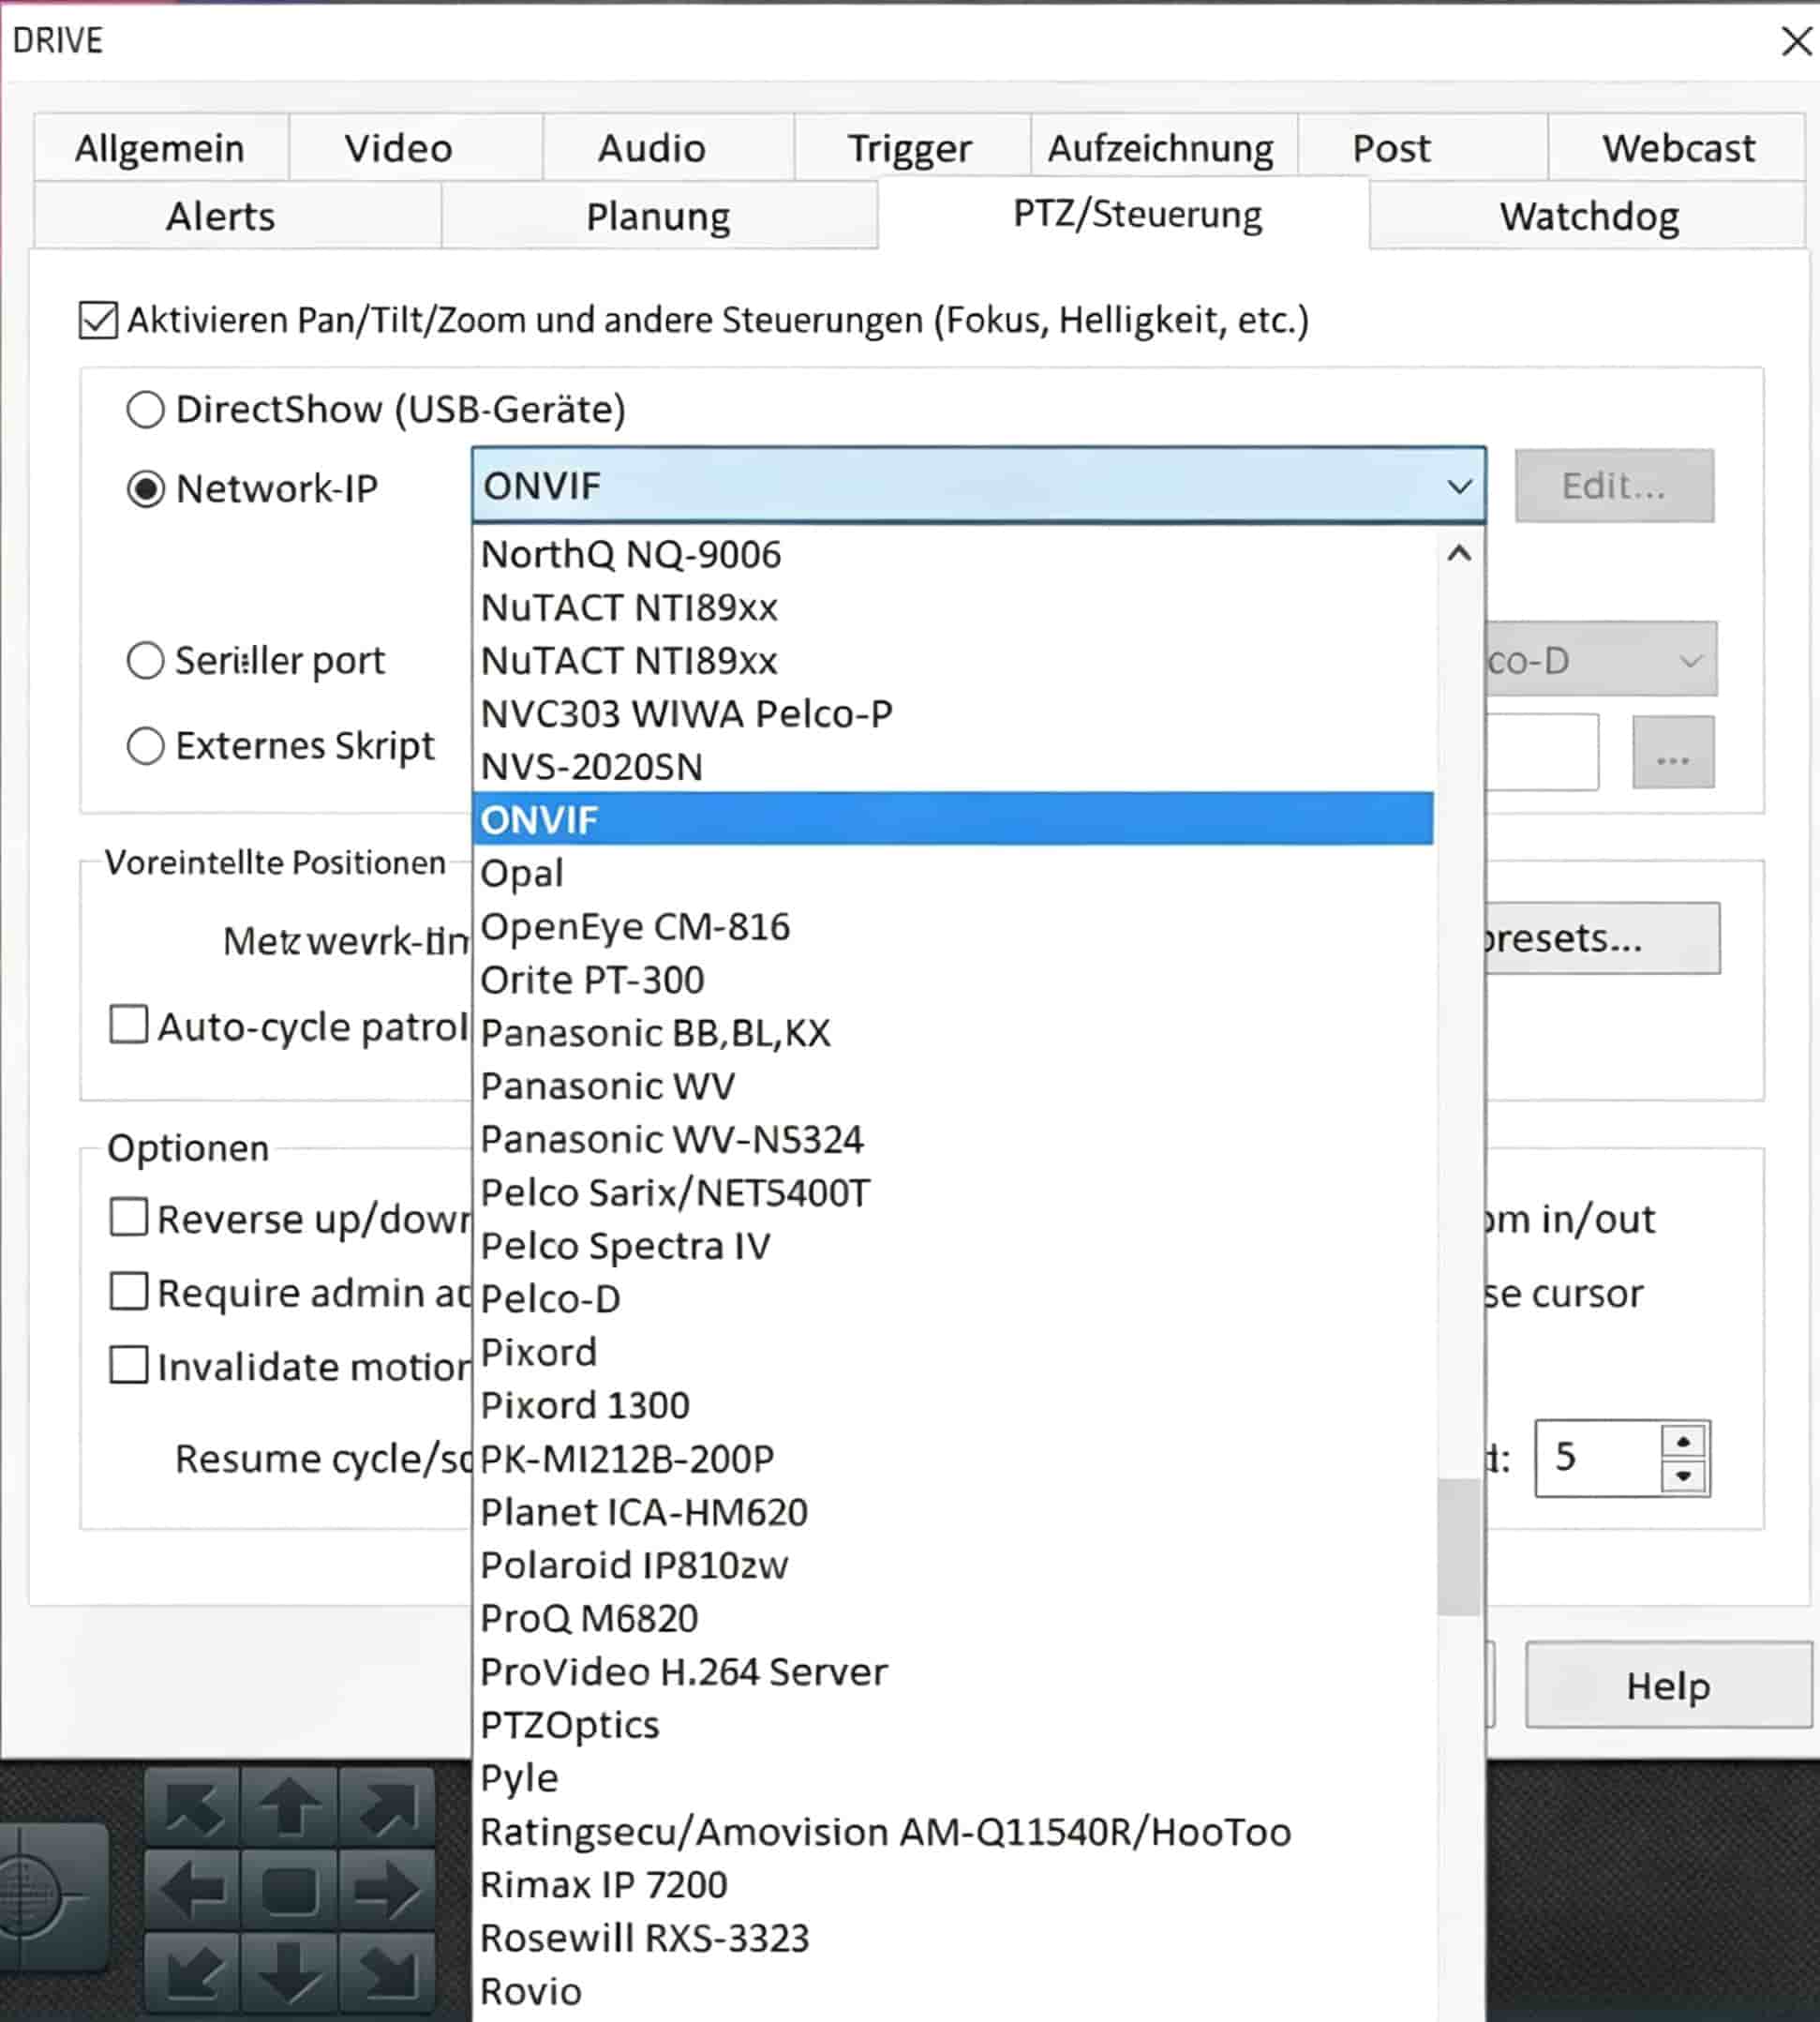The height and width of the screenshot is (2022, 1820).
Task: Choose NVC303 WIWA Pelco-P entry
Action: 953,714
